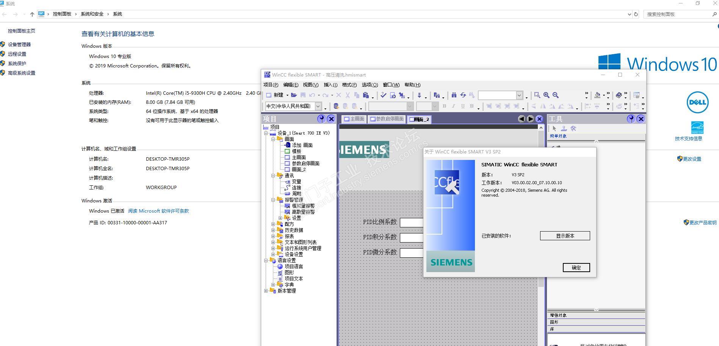Open the 插入(I) menu

click(331, 85)
